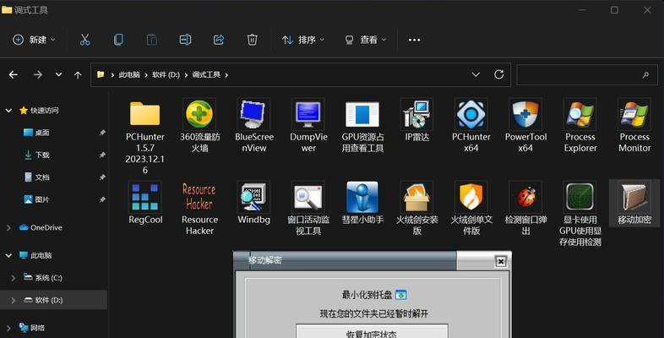
Task: Unpin 图片 using its pin icon
Action: (x=102, y=199)
